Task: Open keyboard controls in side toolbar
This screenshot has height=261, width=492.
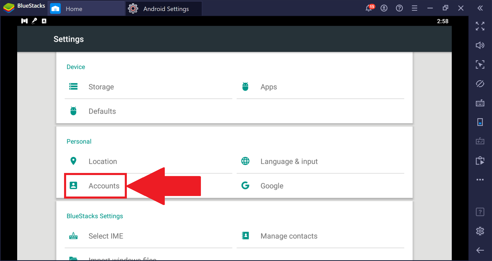Action: click(480, 103)
